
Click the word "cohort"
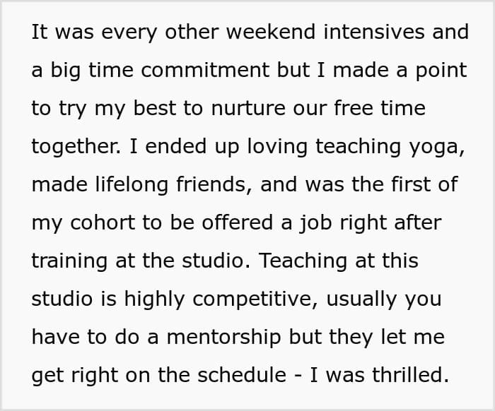tap(103, 222)
